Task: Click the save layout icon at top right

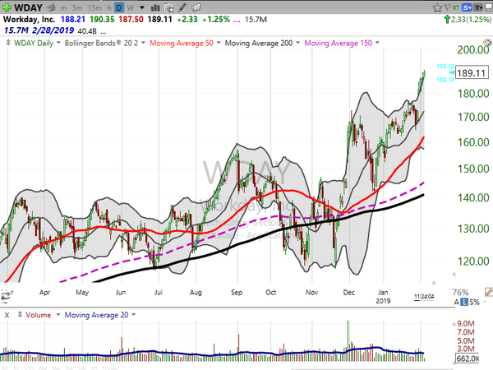Action: click(x=489, y=7)
